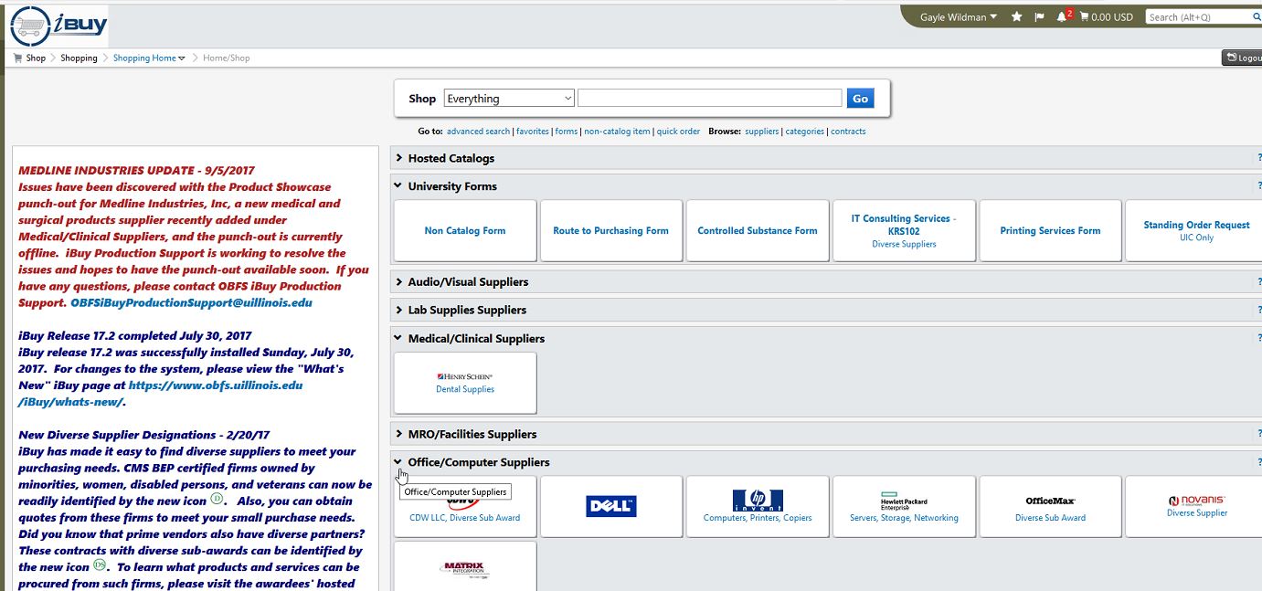This screenshot has height=591, width=1262.
Task: Open the Matrix Integration supplier tile
Action: tap(465, 566)
